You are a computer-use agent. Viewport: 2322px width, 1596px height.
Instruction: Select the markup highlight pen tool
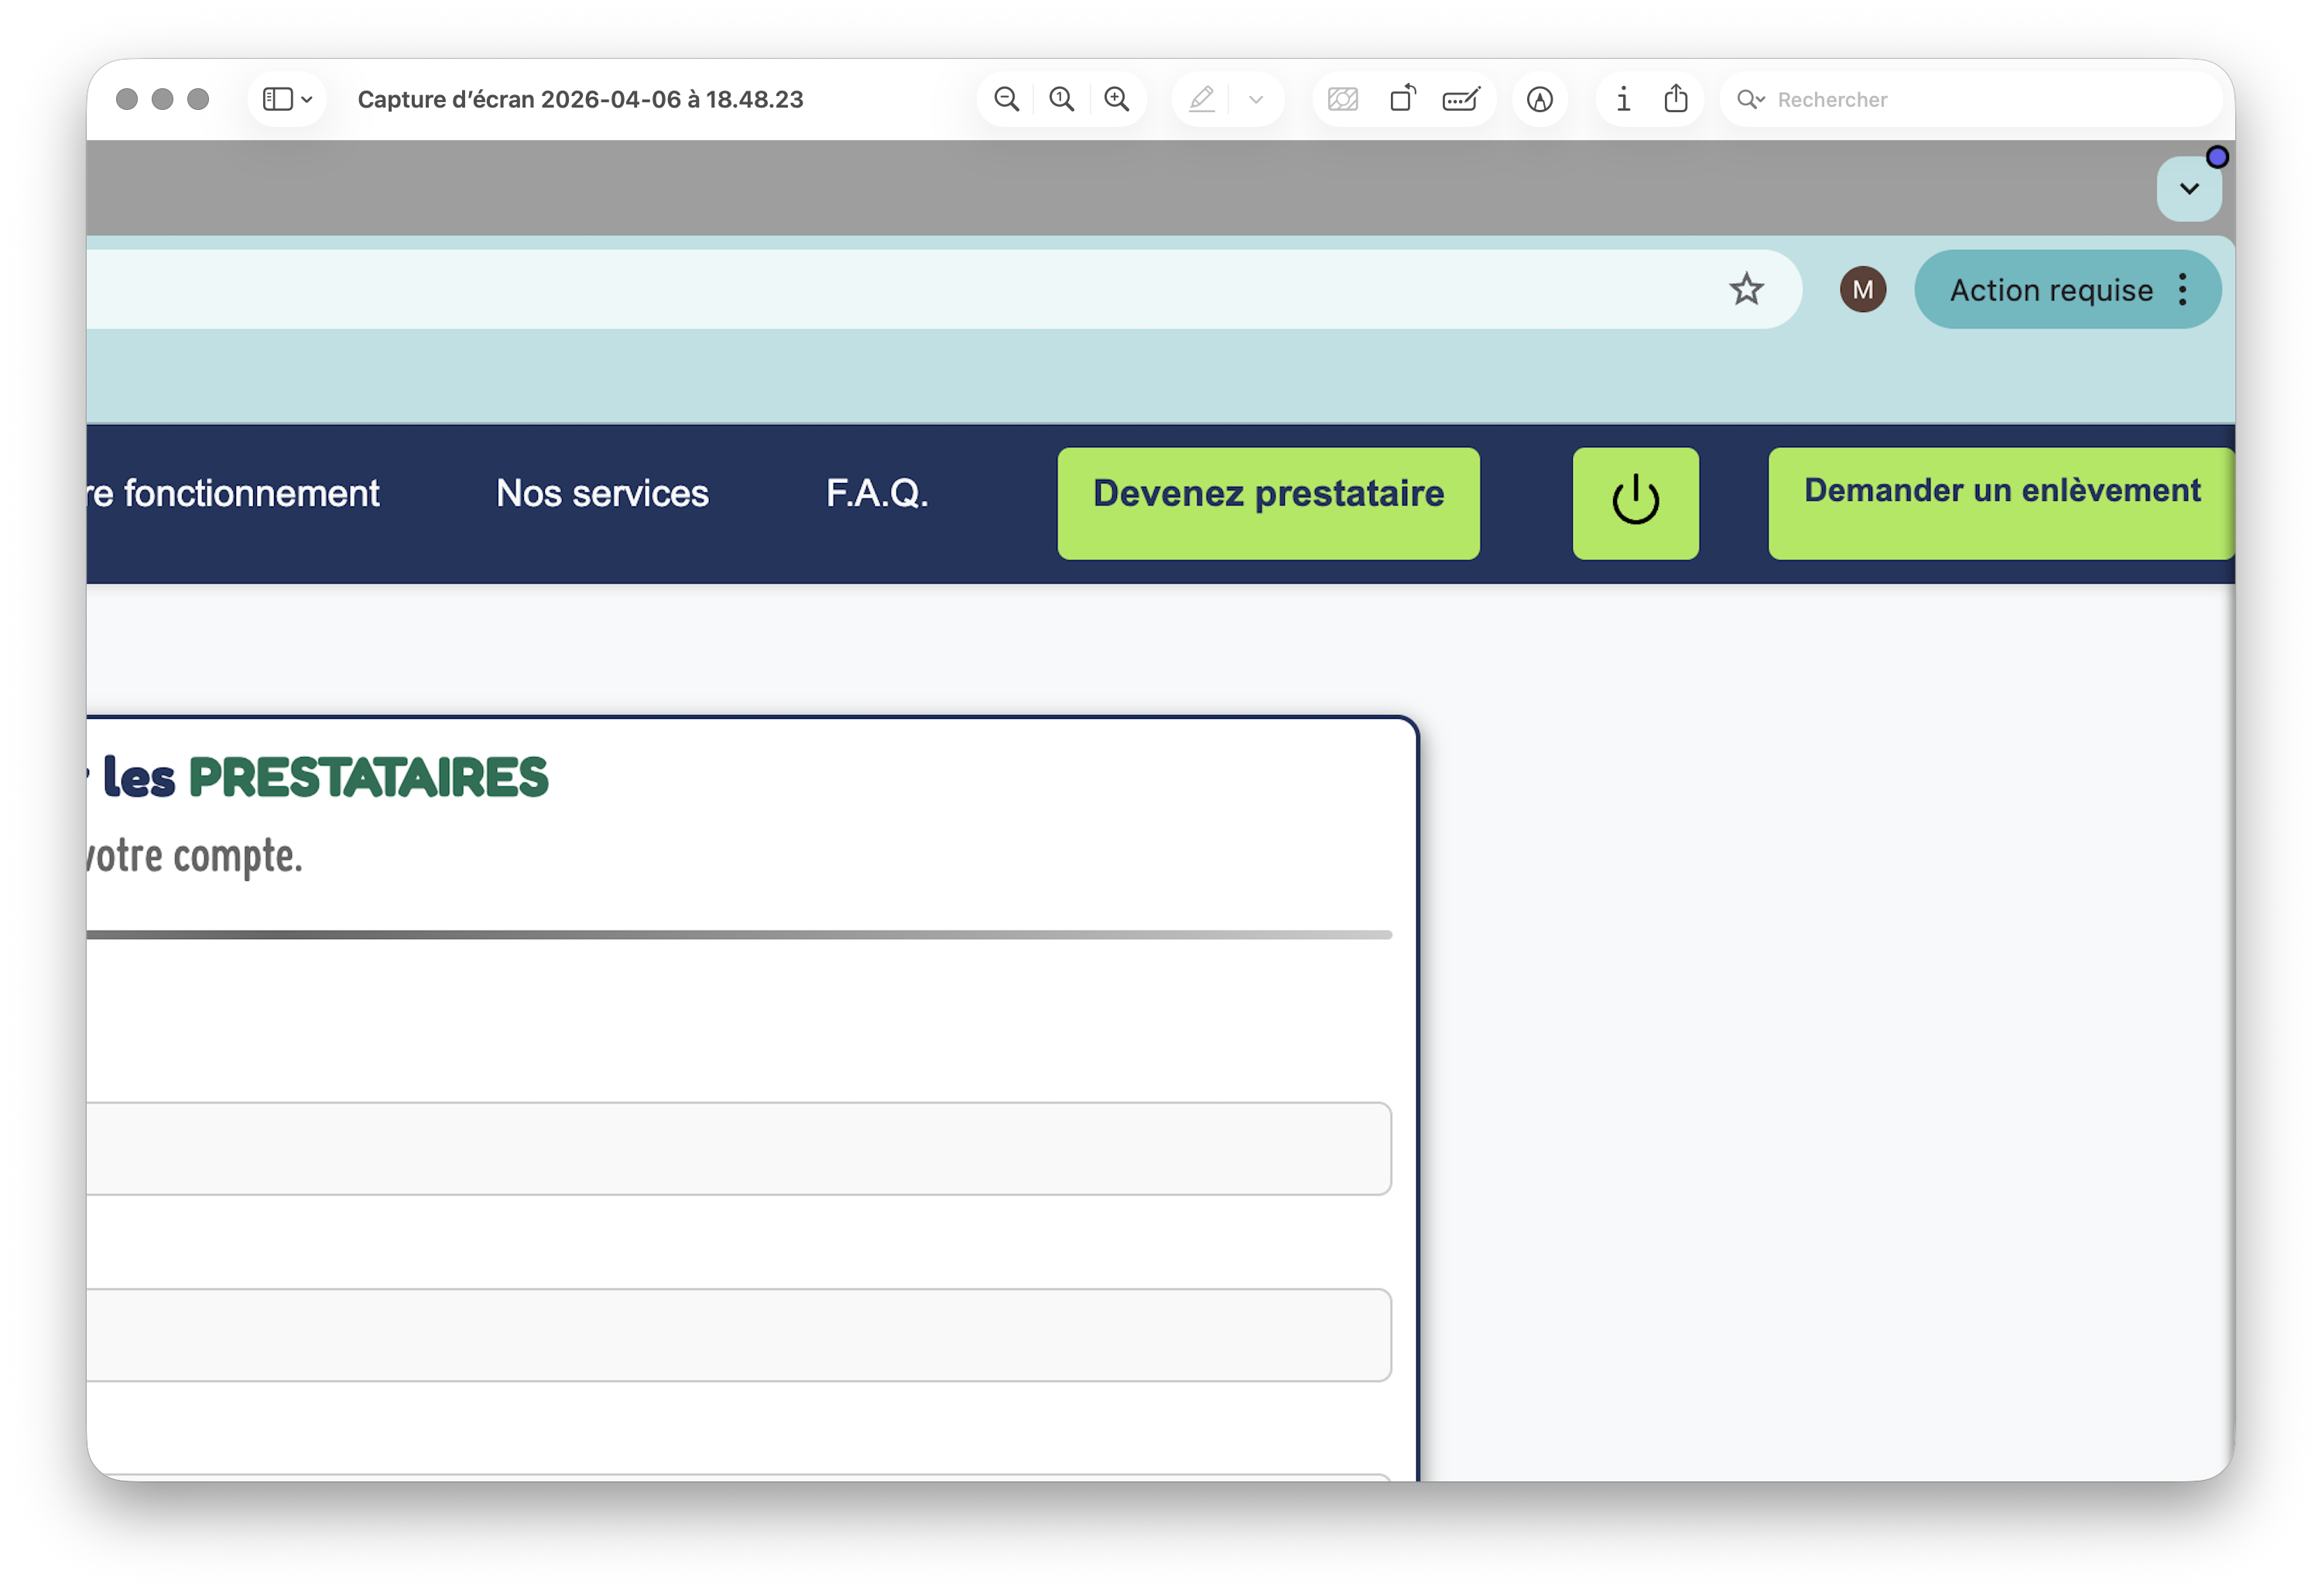tap(1202, 99)
